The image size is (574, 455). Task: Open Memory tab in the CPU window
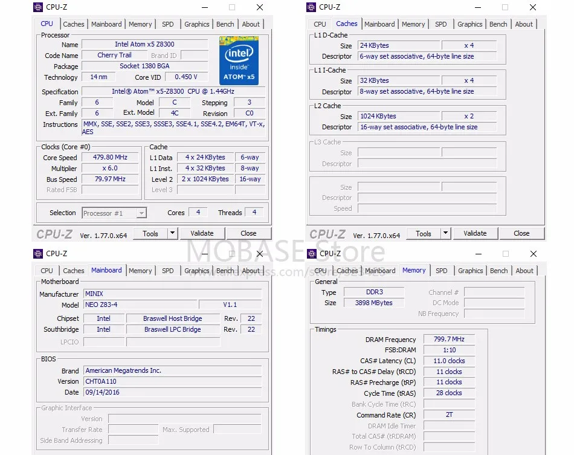pyautogui.click(x=140, y=24)
